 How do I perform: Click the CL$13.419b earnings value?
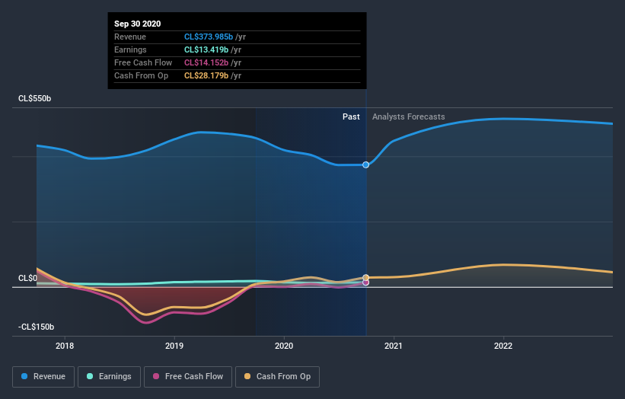(206, 49)
